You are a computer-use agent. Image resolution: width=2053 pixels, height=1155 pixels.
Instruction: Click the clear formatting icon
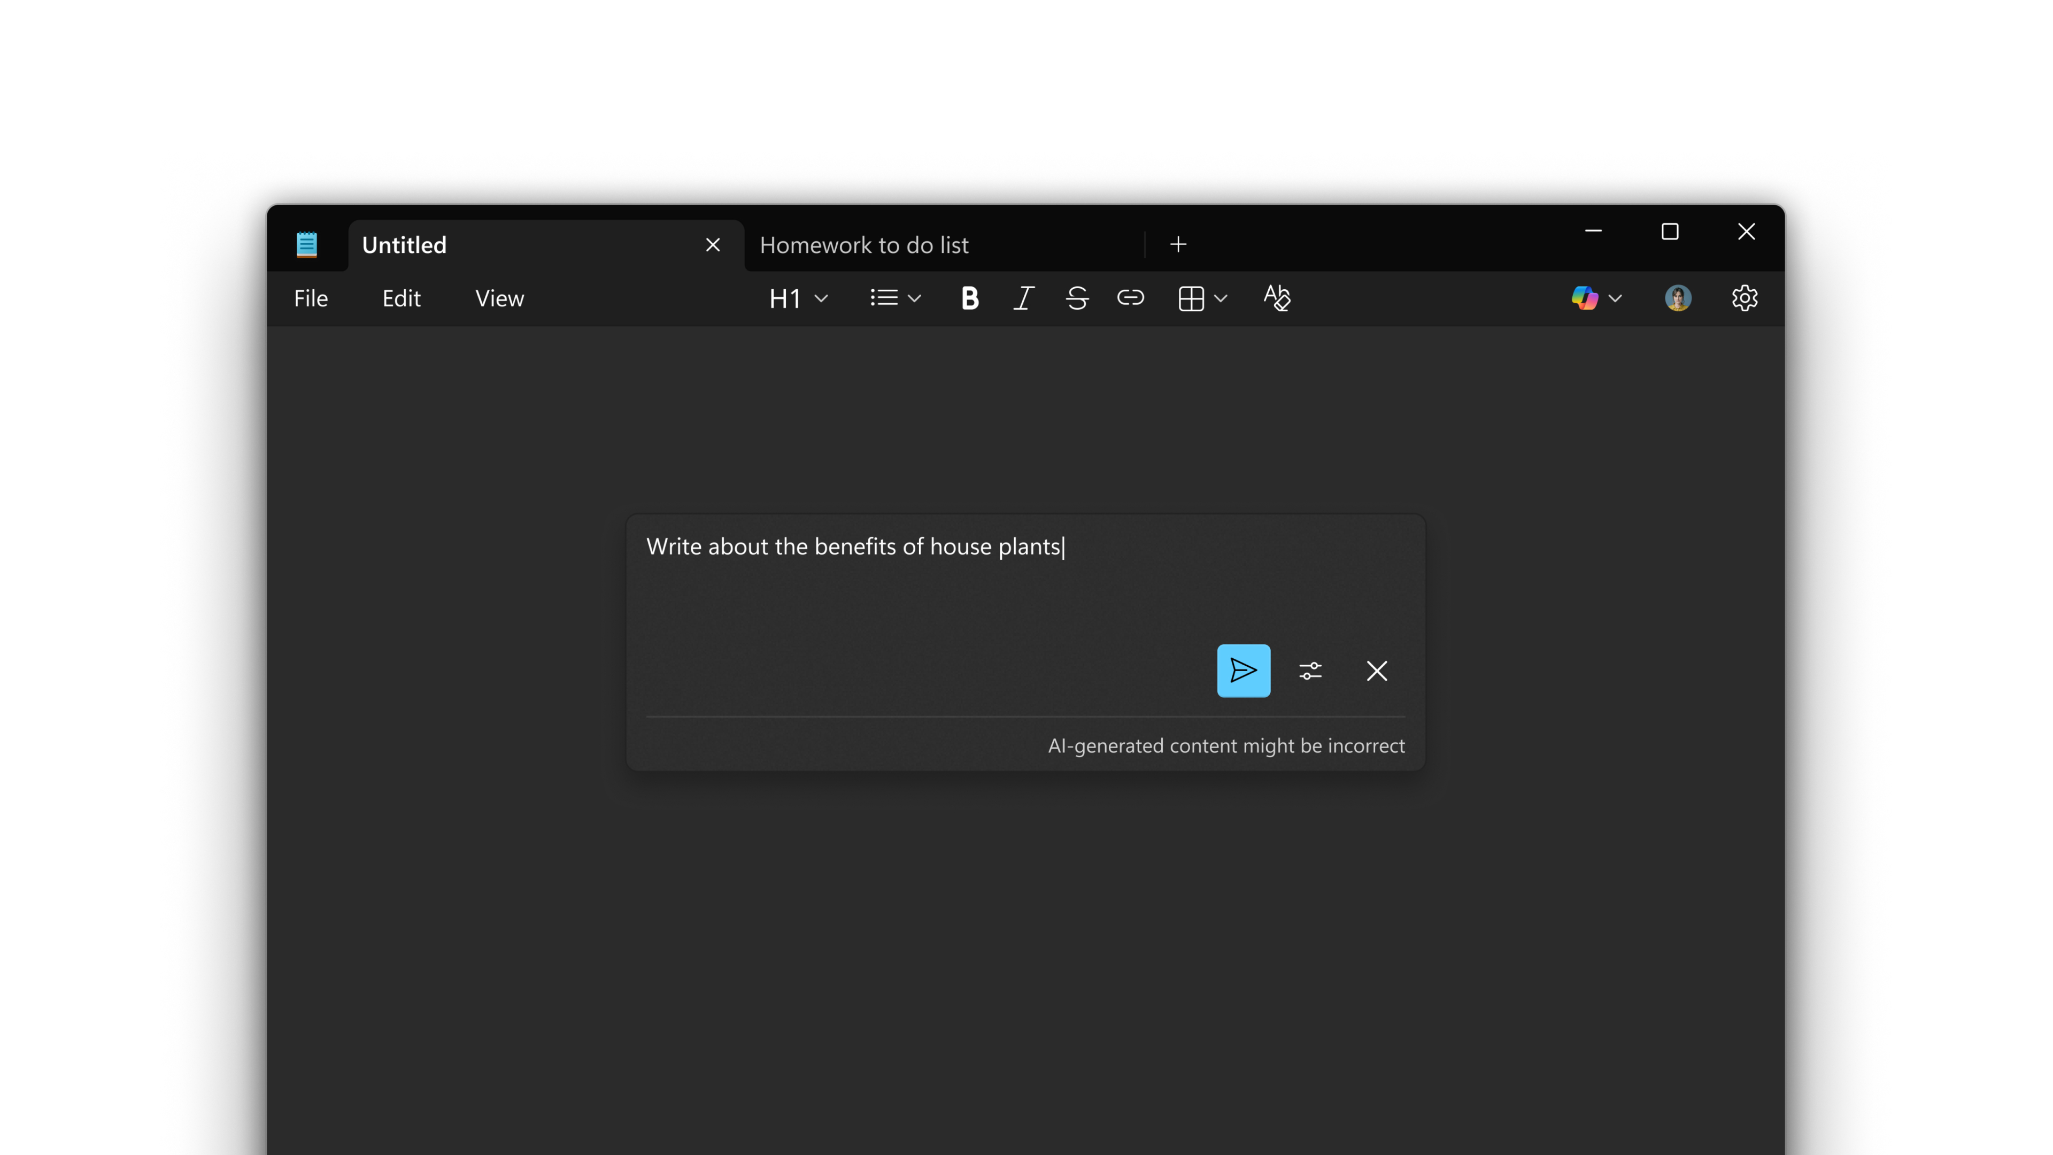1275,298
